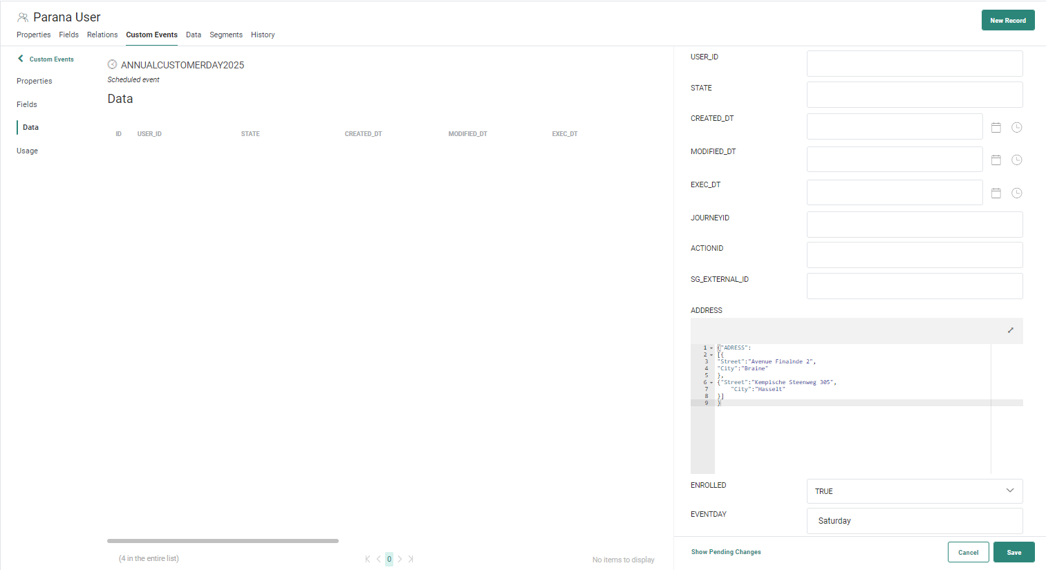The image size is (1046, 570).
Task: Open calendar picker for MODIFIED_DT
Action: [996, 160]
